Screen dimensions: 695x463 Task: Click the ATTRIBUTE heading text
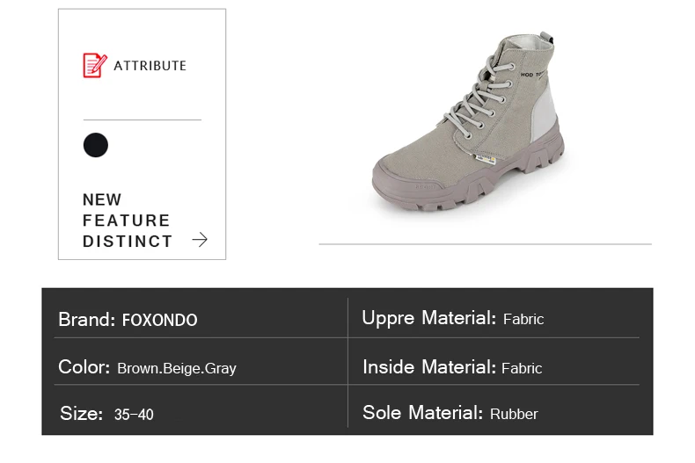tap(150, 66)
